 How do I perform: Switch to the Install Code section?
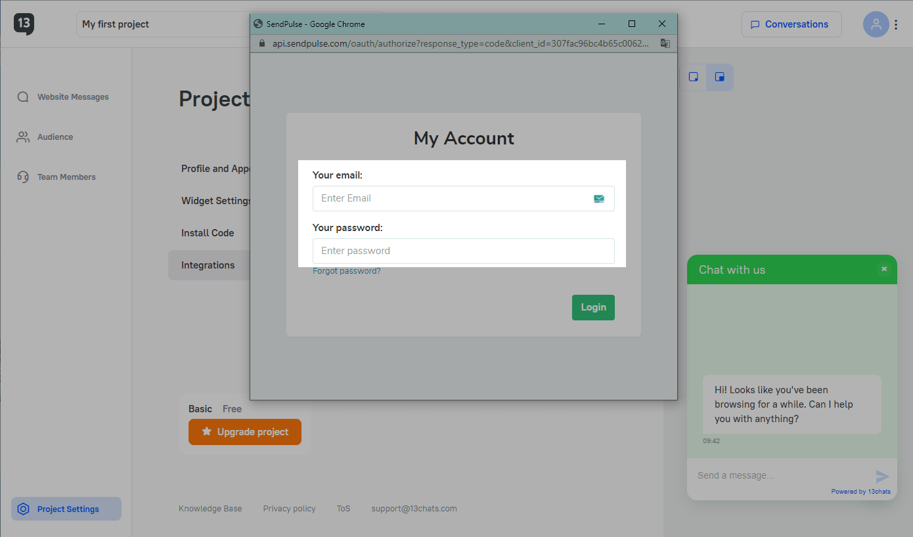coord(208,233)
